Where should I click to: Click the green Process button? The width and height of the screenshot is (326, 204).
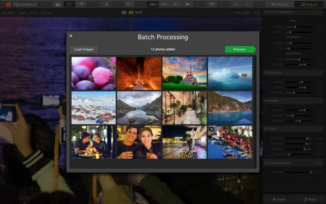[x=239, y=49]
